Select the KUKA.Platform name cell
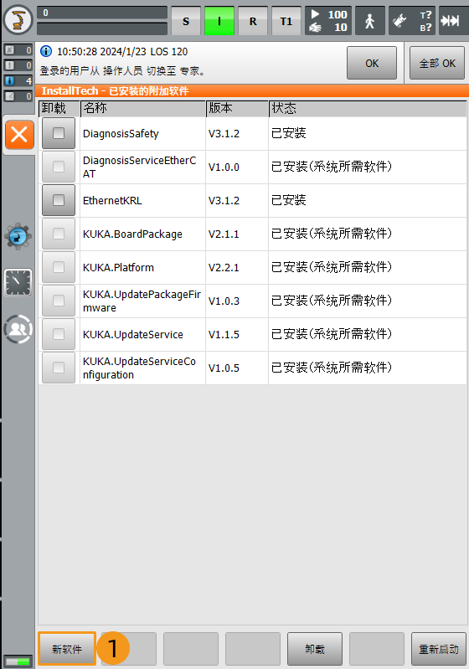 142,267
